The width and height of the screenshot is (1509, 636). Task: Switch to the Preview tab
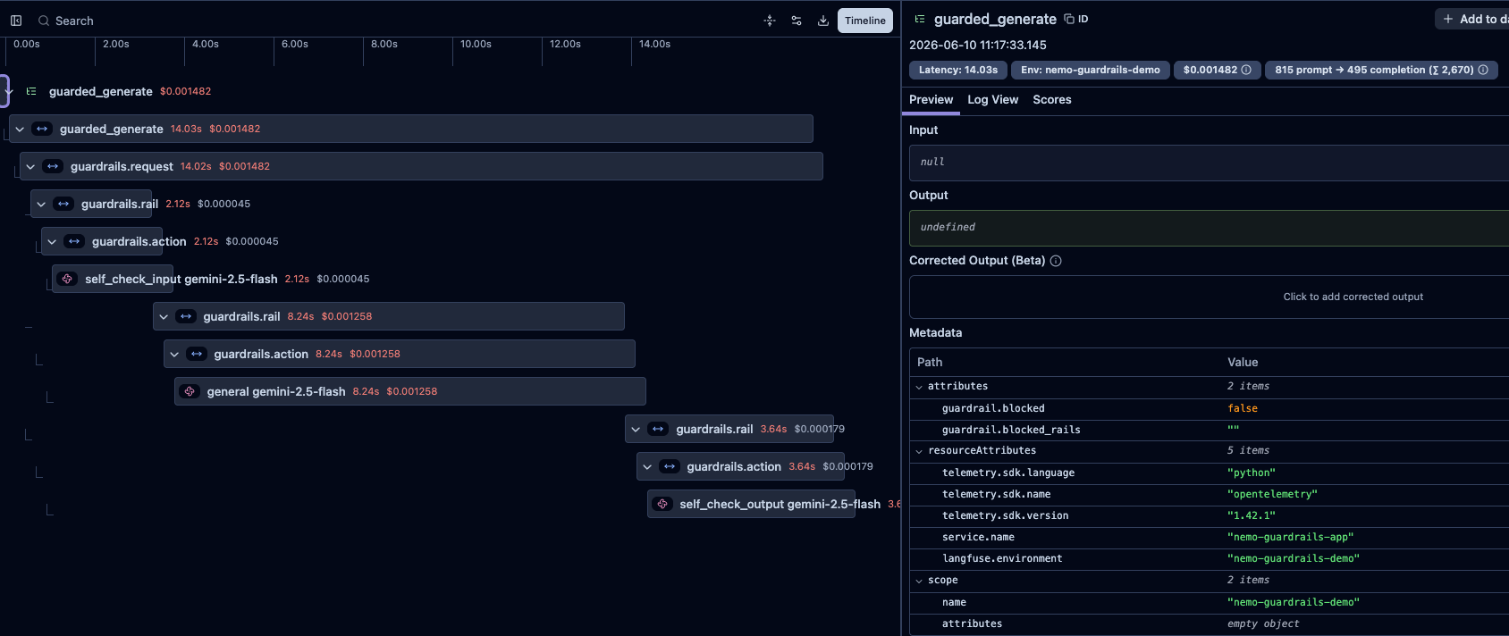(x=931, y=100)
